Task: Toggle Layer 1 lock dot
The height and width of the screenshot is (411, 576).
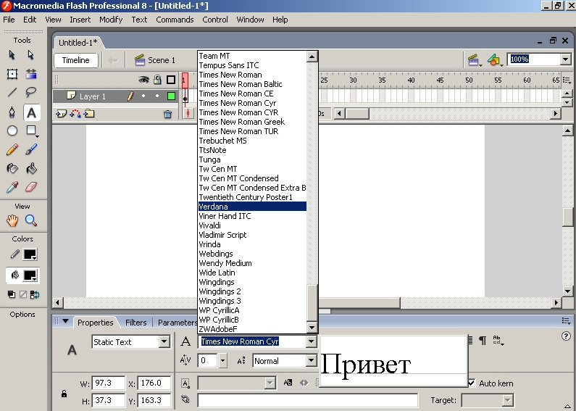Action: coord(157,96)
